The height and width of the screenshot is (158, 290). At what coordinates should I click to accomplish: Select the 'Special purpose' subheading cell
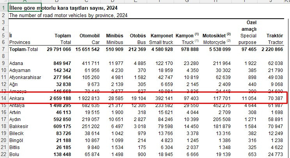point(247,39)
